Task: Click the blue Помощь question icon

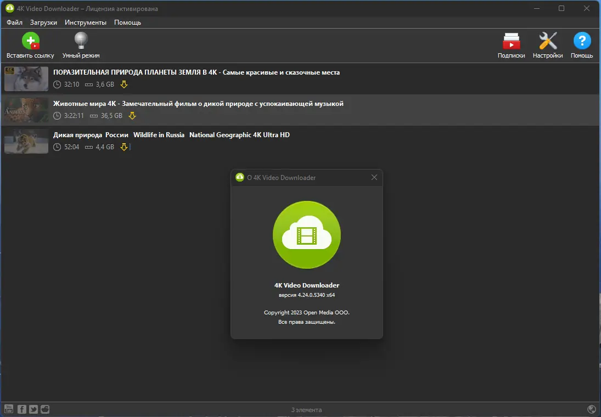Action: click(582, 41)
